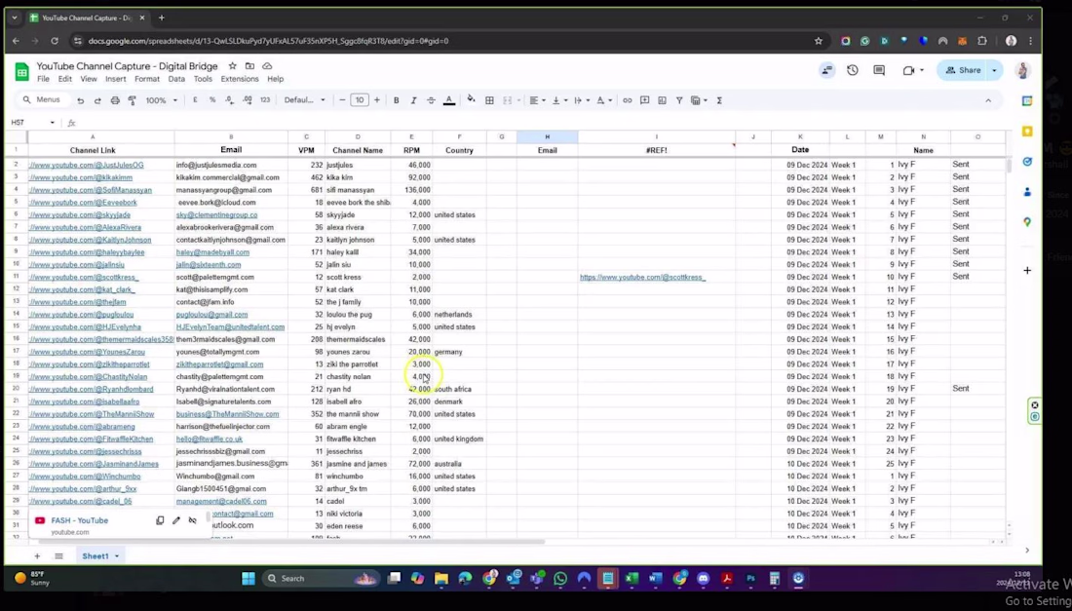Click the cell containing 'germany'

pos(459,352)
